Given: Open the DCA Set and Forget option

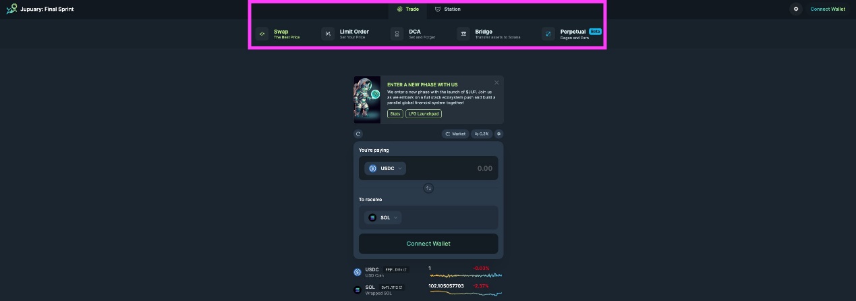Looking at the screenshot, I should 414,34.
